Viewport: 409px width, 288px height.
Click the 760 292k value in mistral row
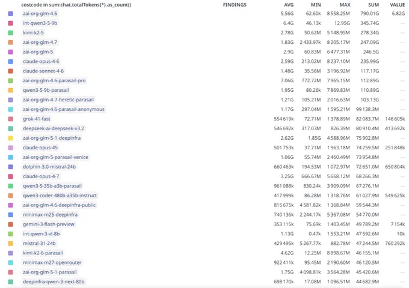pos(395,244)
